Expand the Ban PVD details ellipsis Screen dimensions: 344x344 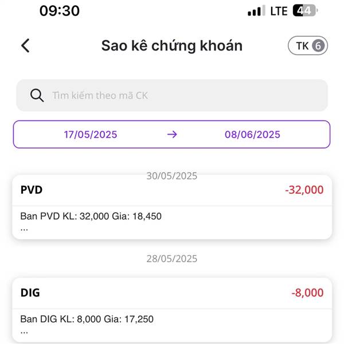click(x=24, y=230)
